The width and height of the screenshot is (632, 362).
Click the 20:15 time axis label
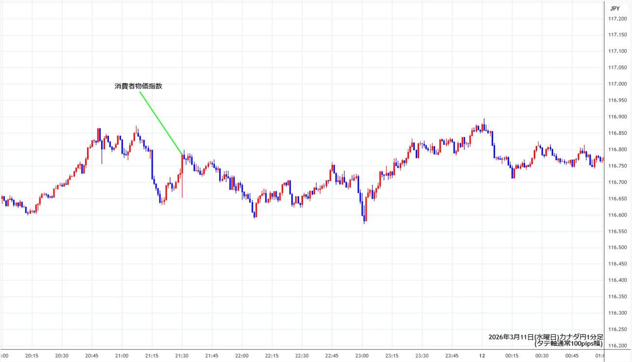pyautogui.click(x=32, y=356)
